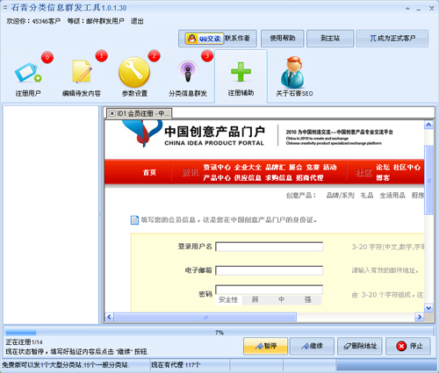Viewport: 439px width, 373px height.
Task: Click the 到主站 button
Action: click(330, 39)
